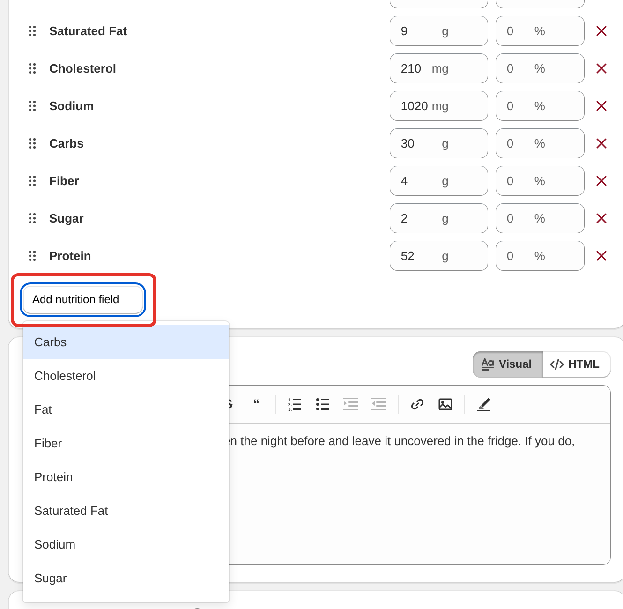Open the Add nutrition field dropdown

[x=83, y=299]
